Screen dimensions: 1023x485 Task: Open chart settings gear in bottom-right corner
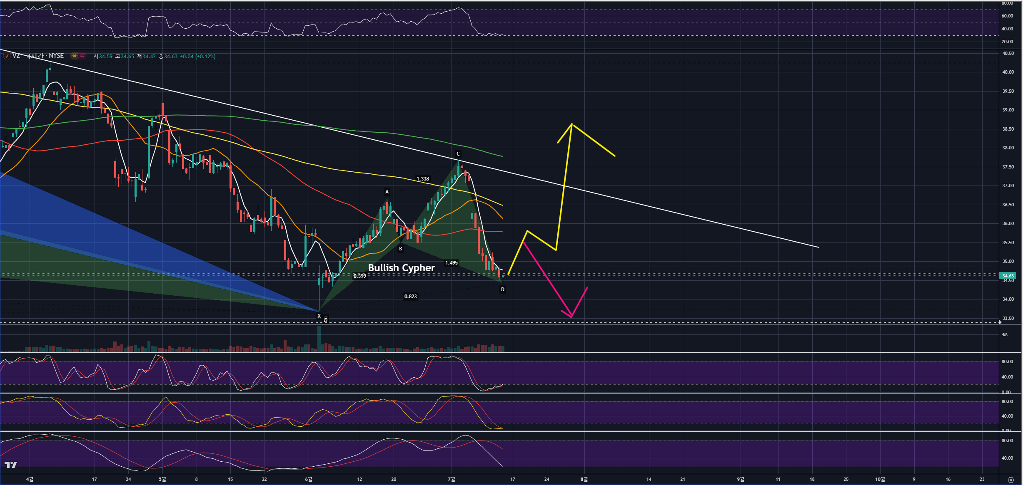(x=1011, y=480)
